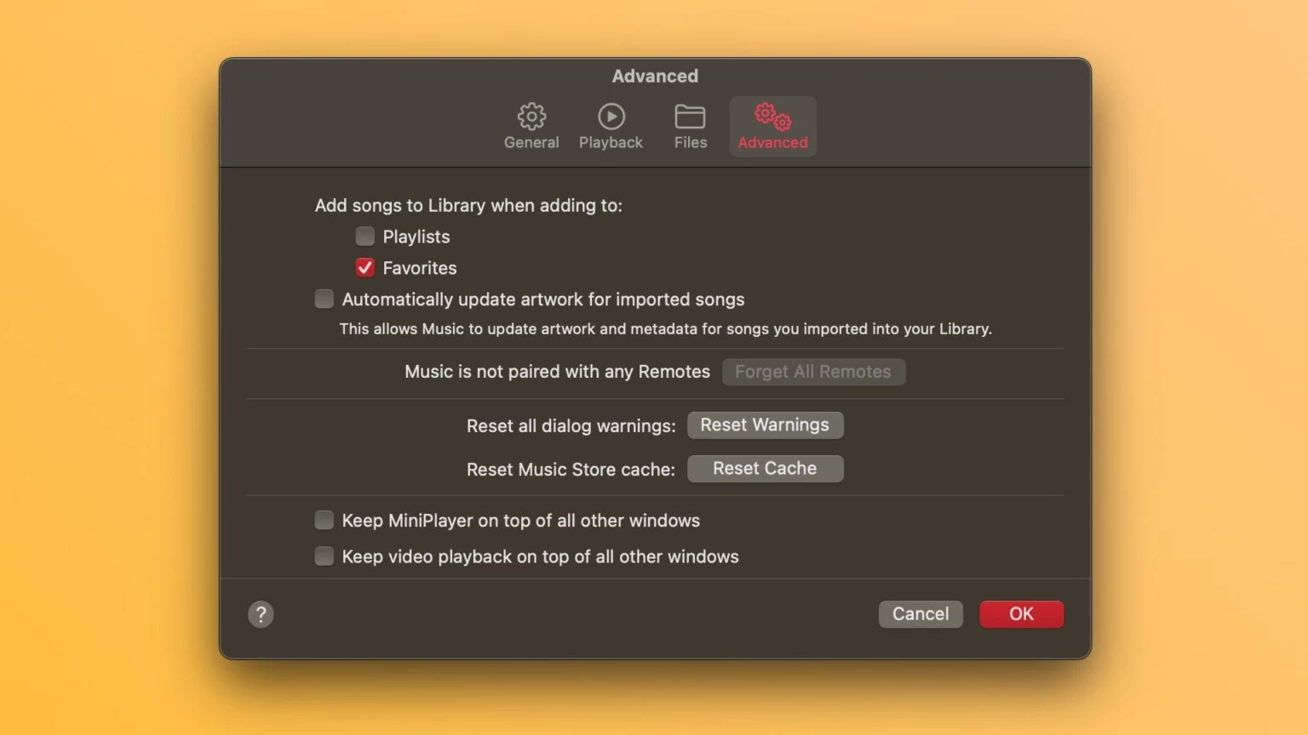Click the Playback play-button icon

(611, 117)
